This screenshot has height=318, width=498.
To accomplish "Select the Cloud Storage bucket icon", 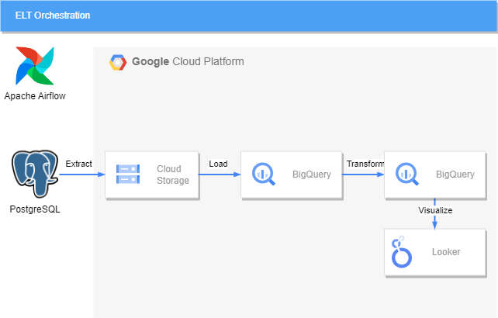I will click(x=128, y=174).
